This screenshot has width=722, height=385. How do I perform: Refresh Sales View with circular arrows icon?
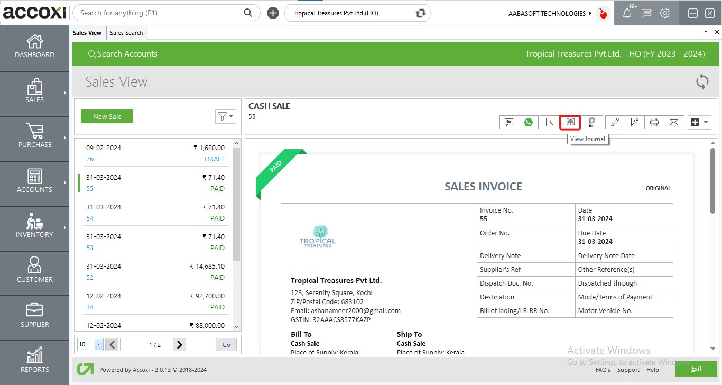[x=702, y=81]
